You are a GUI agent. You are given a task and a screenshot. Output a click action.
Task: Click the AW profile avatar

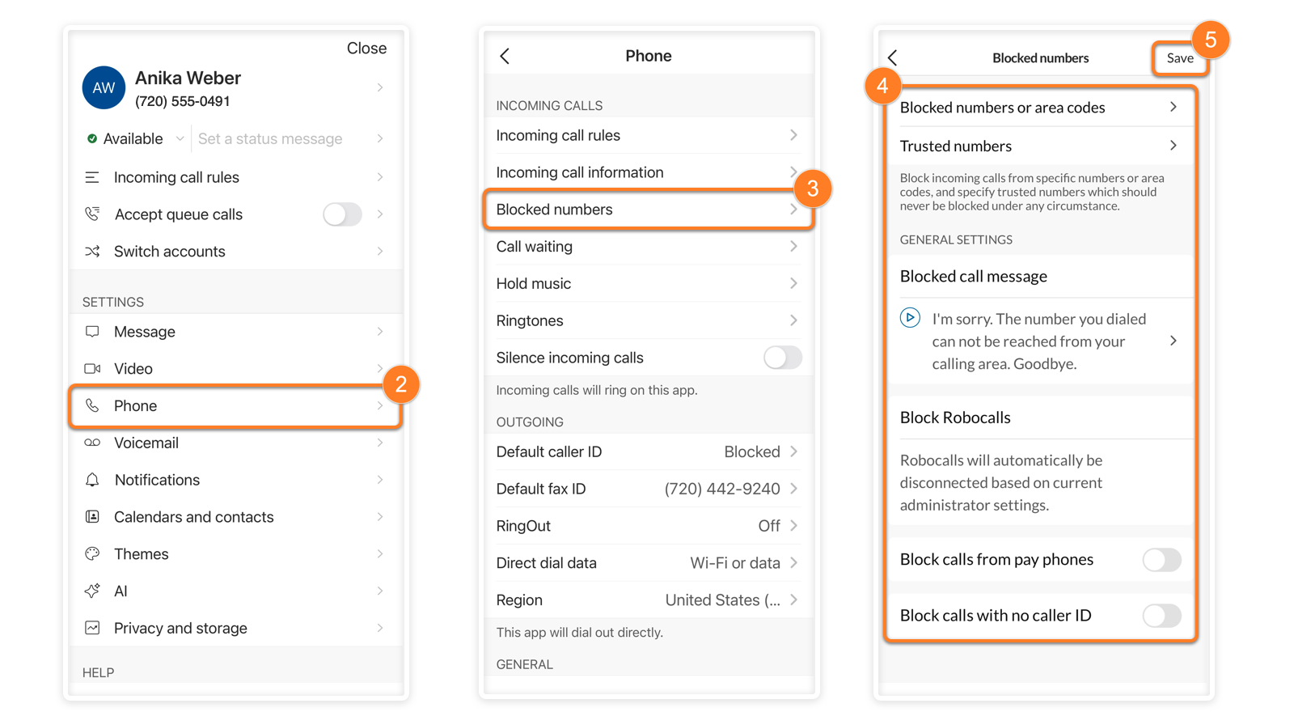[104, 88]
